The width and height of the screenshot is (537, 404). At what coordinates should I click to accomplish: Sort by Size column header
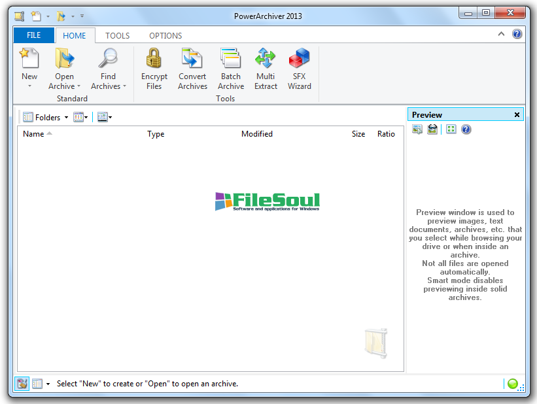358,134
